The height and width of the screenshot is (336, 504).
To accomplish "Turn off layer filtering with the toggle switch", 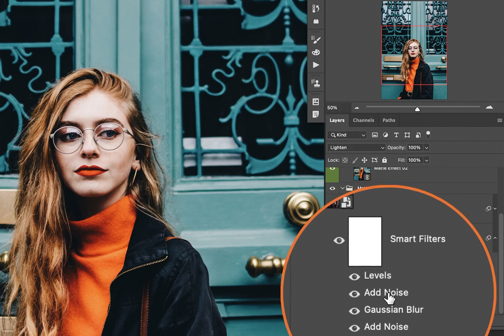I will pyautogui.click(x=428, y=135).
